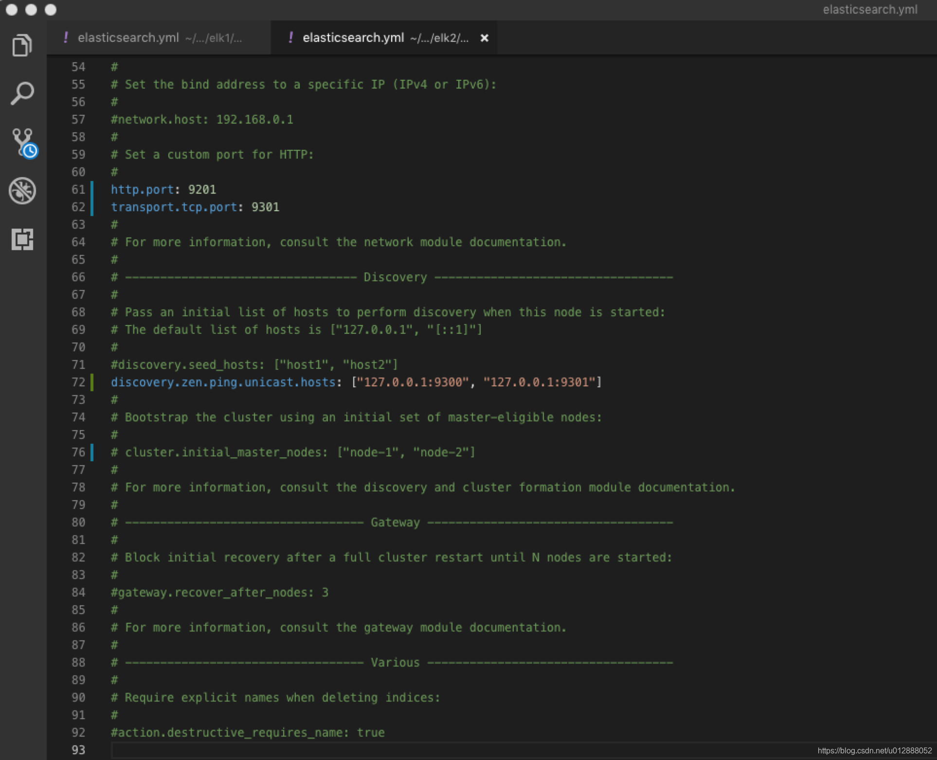Click the red window close button
Screen dimensions: 937x760
pos(12,10)
